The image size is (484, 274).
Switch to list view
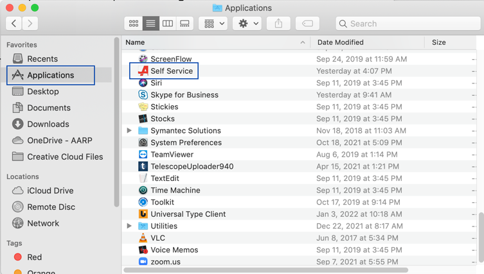coord(150,24)
